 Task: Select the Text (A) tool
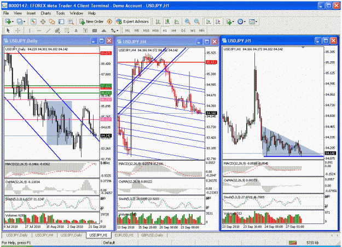(76, 31)
